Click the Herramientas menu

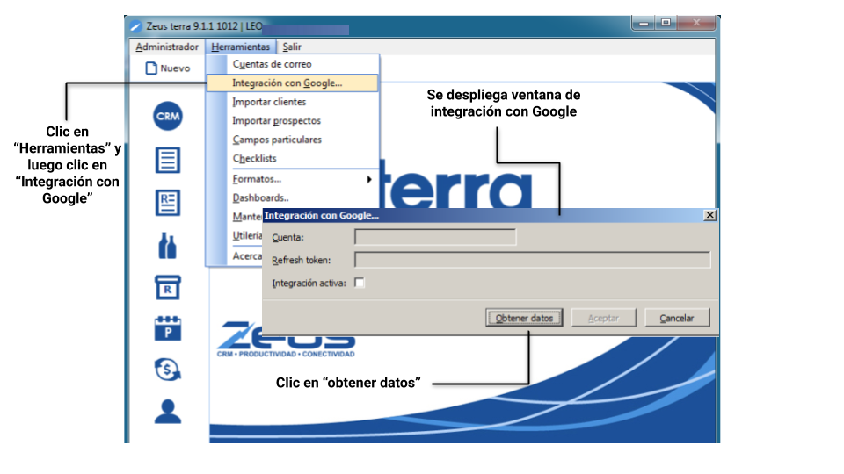(241, 47)
